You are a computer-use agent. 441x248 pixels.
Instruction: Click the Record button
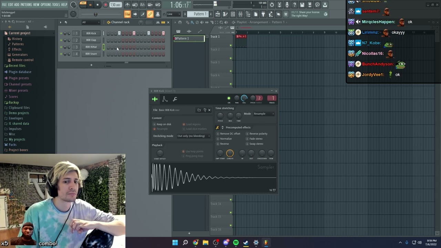coord(105,5)
